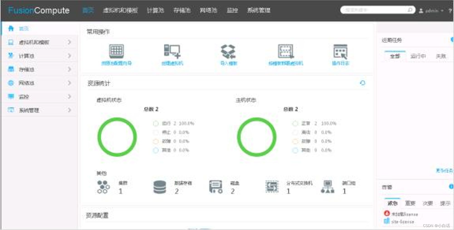Click the 更多任务 link
454x230 pixels.
(444, 170)
